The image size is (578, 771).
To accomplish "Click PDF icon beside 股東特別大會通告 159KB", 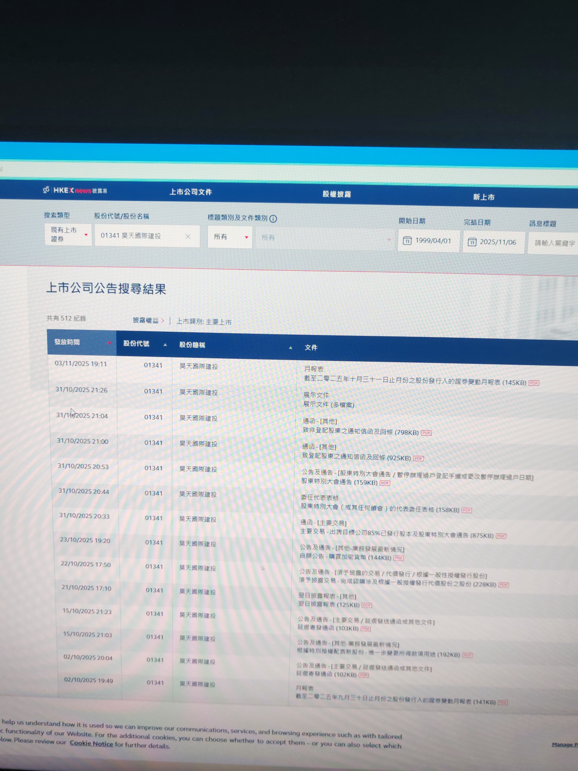I will (x=385, y=483).
